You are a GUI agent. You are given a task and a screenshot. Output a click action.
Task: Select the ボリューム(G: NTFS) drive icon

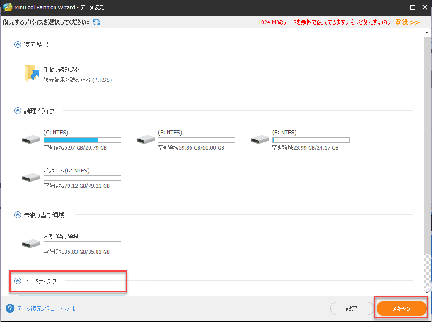(30, 178)
